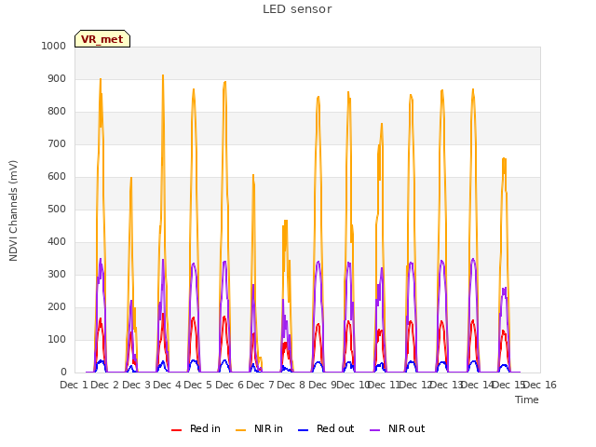Viewport: 596px width, 447px height.
Task: Click the Dec 1 x-axis label
Action: tap(74, 385)
